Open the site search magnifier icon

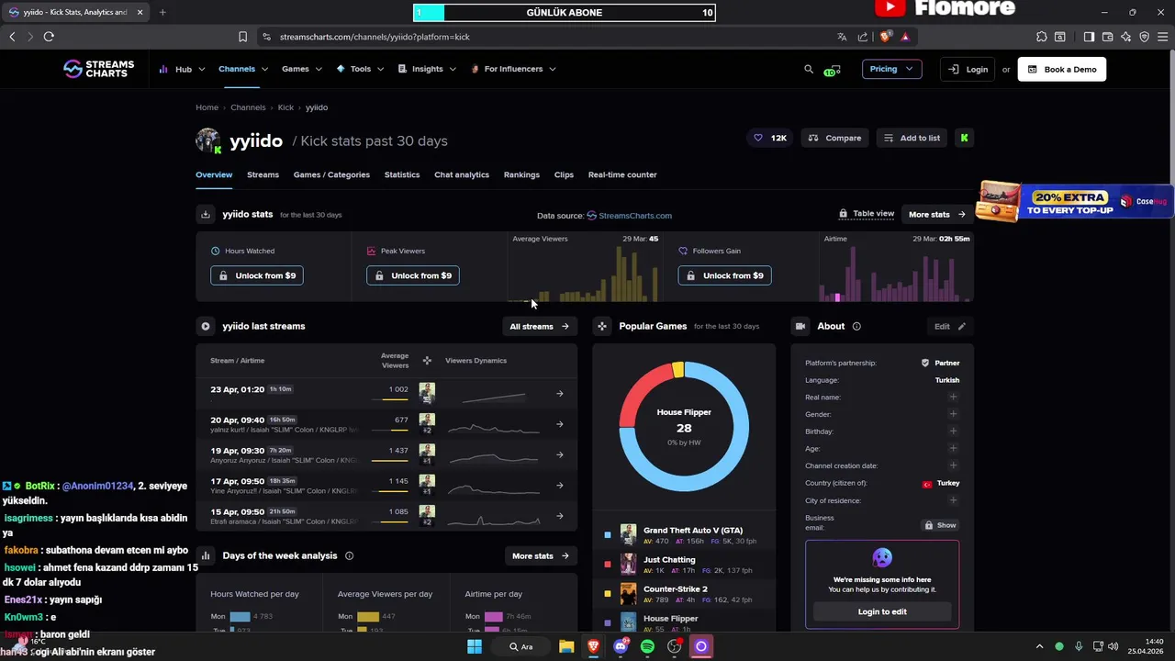[x=809, y=69]
